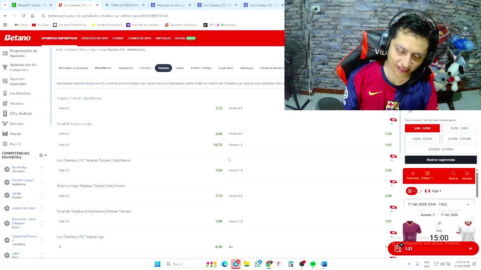Image resolution: width=481 pixels, height=270 pixels.
Task: Add a favorite competition with the plus icon
Action: click(41, 155)
